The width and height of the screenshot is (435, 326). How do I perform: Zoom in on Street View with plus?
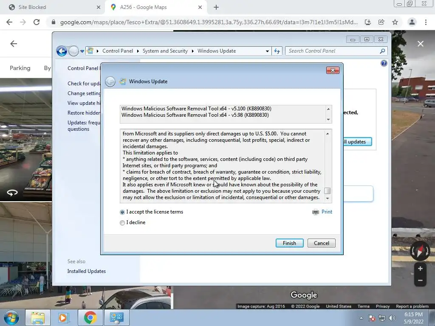tap(420, 269)
